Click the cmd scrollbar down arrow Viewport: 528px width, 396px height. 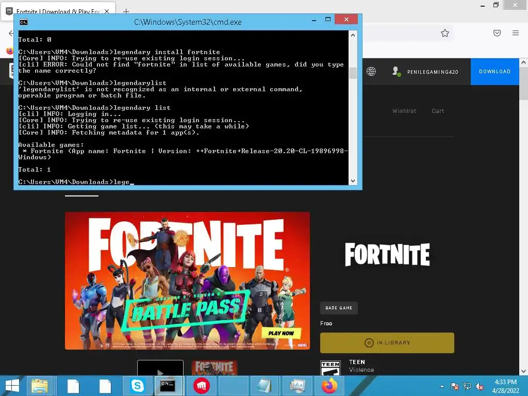tap(353, 181)
